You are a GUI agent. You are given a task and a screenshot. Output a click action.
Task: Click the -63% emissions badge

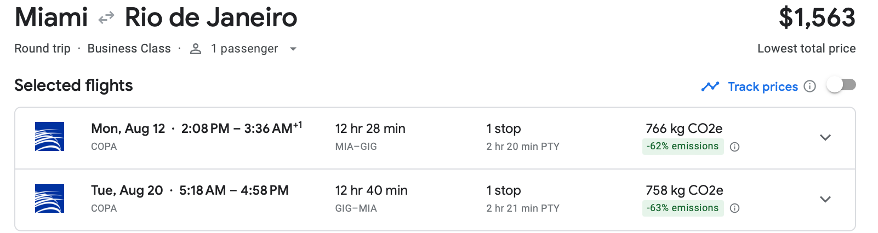(x=682, y=208)
